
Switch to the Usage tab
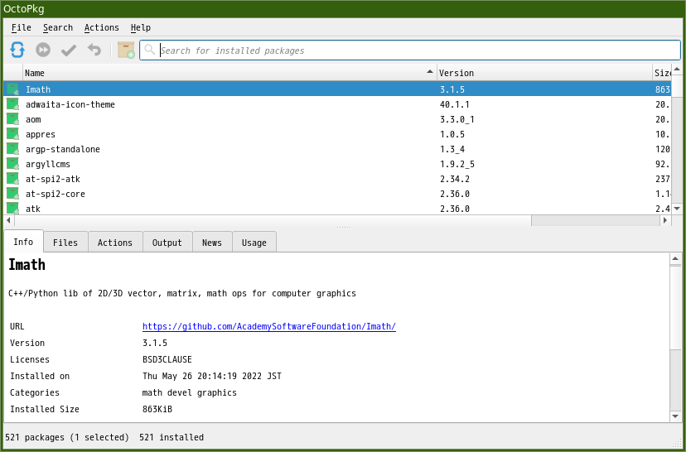click(254, 243)
